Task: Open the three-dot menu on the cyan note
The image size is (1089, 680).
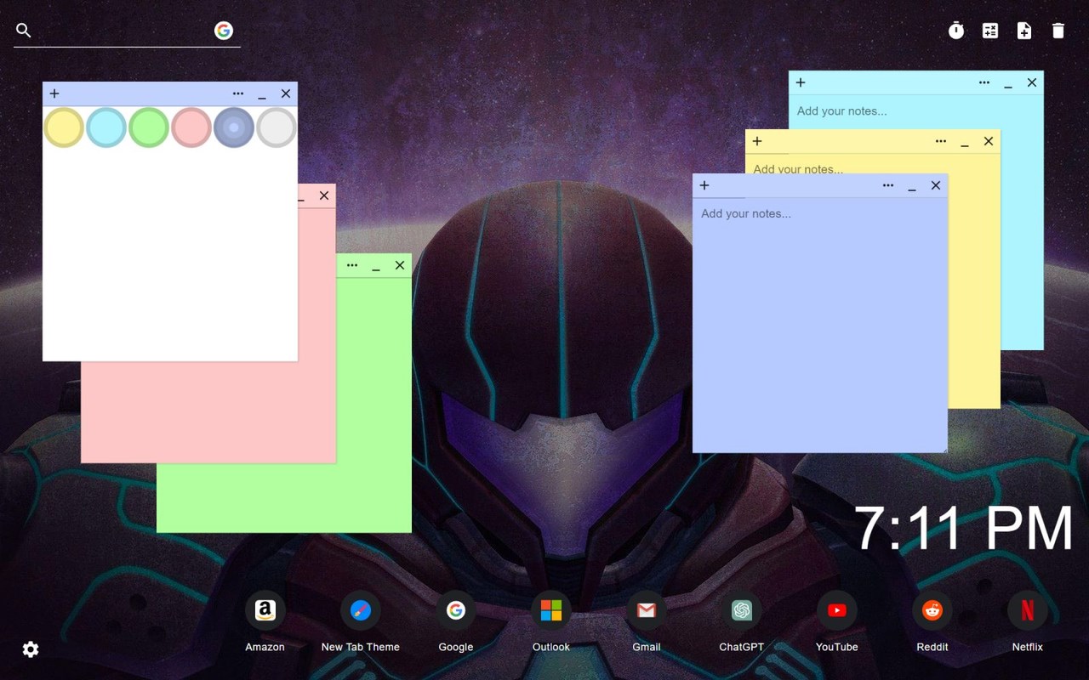Action: click(x=984, y=82)
